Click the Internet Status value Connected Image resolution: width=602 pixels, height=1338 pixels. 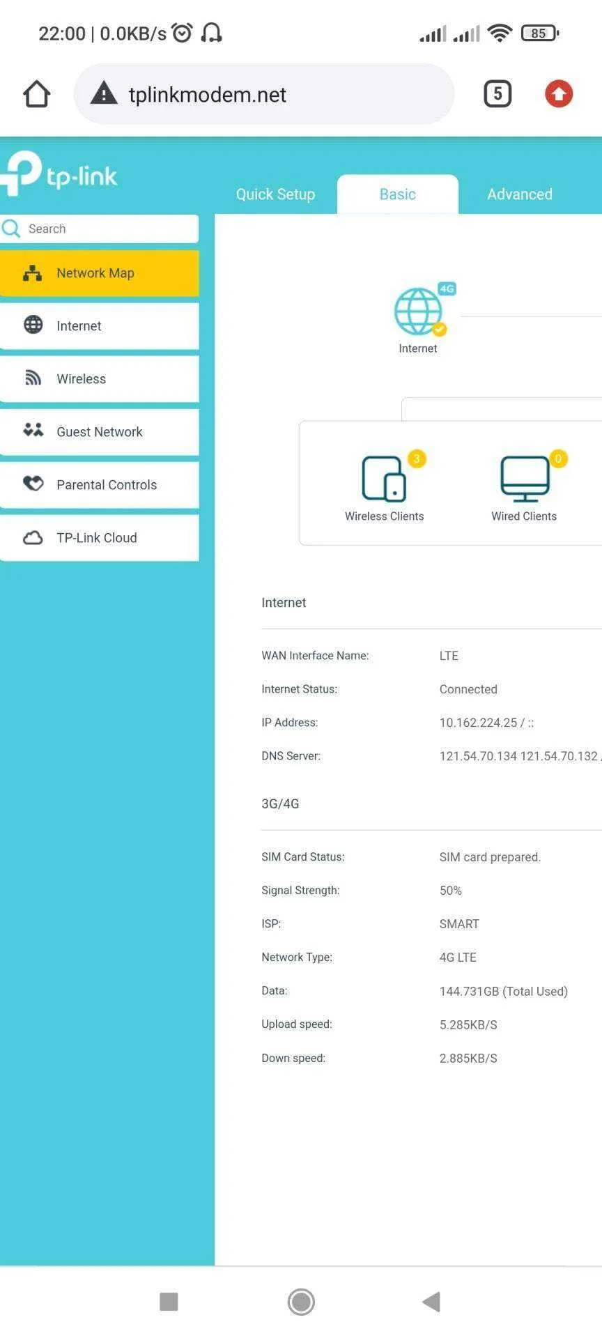click(468, 689)
